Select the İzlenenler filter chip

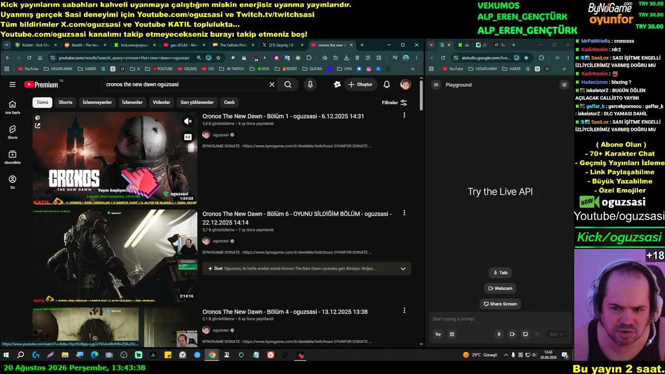(132, 102)
